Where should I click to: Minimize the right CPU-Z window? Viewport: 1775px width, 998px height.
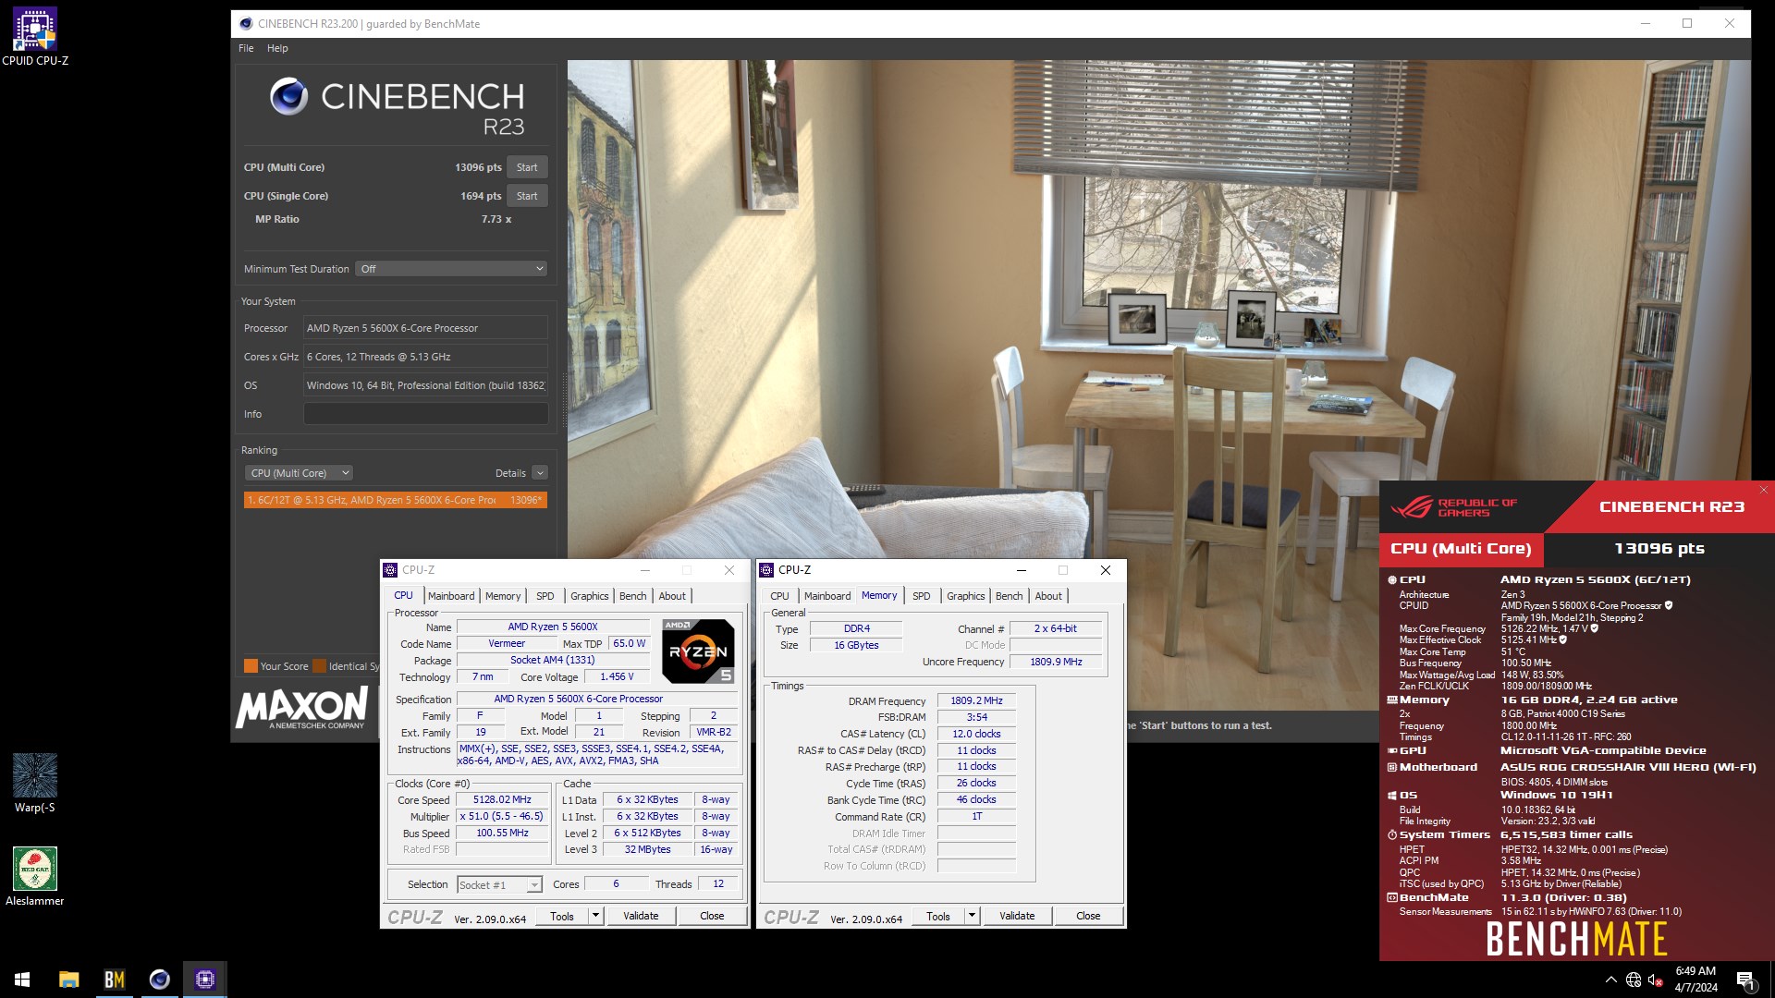pos(1022,570)
